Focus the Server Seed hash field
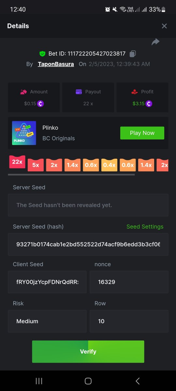176x391 pixels. pyautogui.click(x=88, y=244)
